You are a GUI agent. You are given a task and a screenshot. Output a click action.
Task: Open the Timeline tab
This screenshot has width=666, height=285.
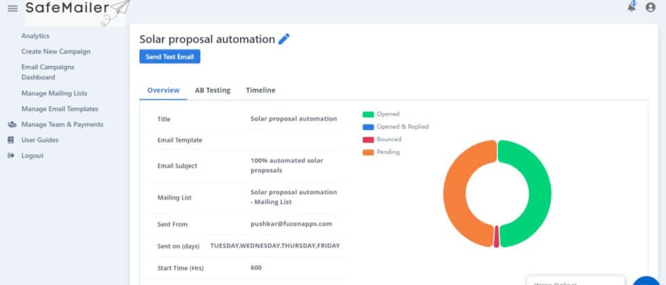[260, 90]
